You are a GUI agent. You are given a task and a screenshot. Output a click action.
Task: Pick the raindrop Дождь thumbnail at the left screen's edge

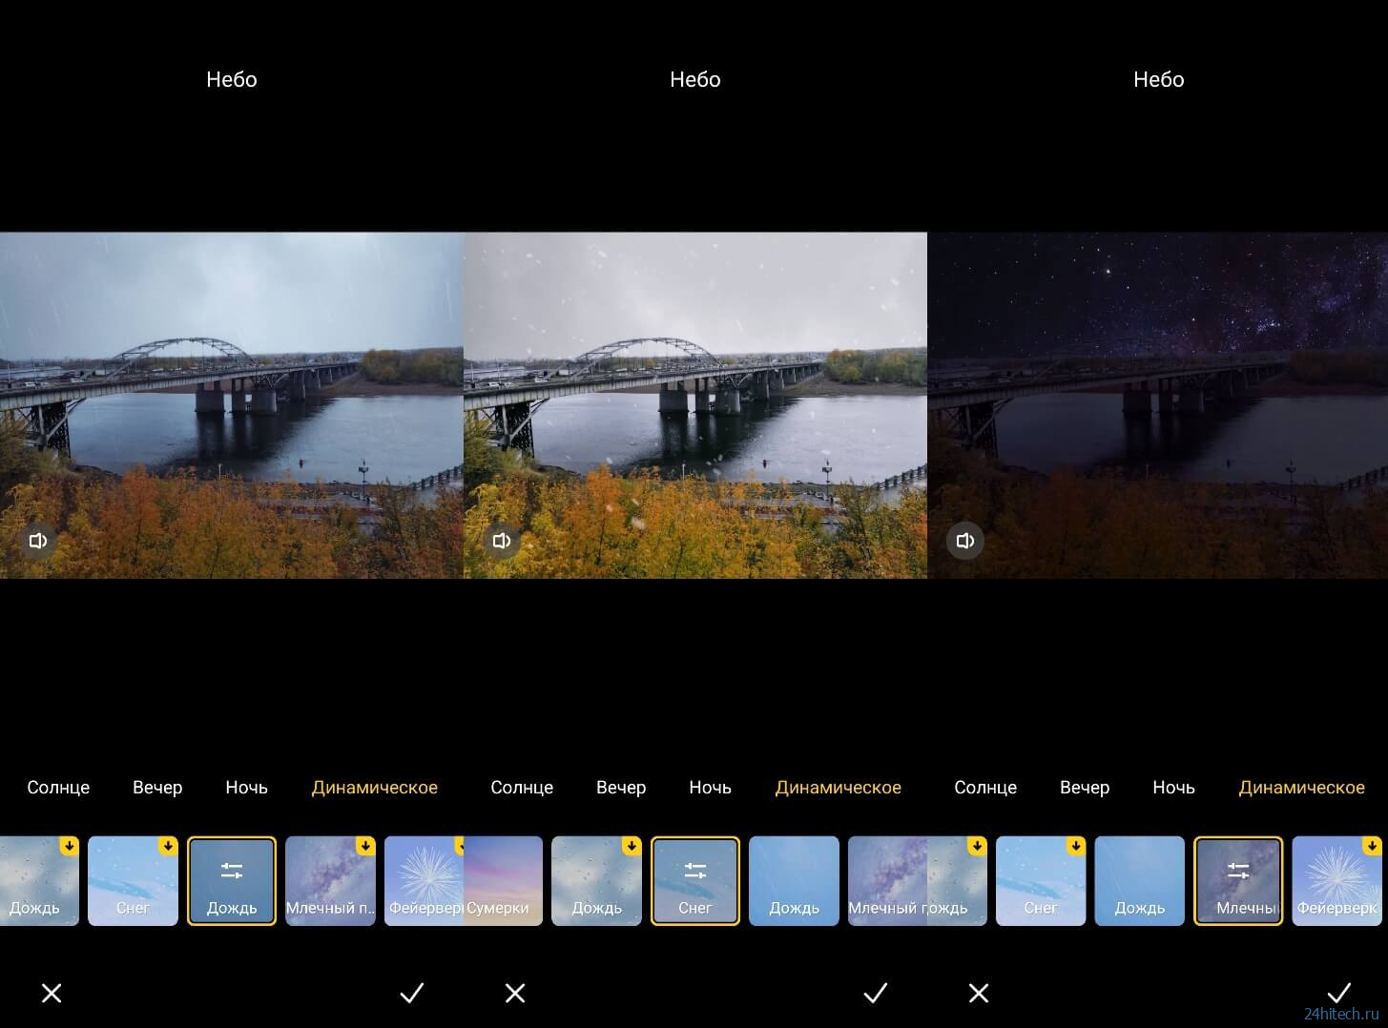pos(39,881)
